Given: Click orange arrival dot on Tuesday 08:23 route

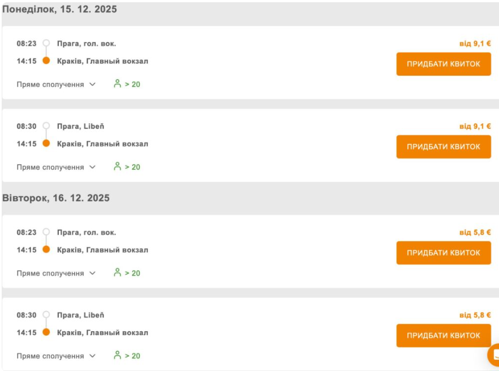Looking at the screenshot, I should click(46, 249).
